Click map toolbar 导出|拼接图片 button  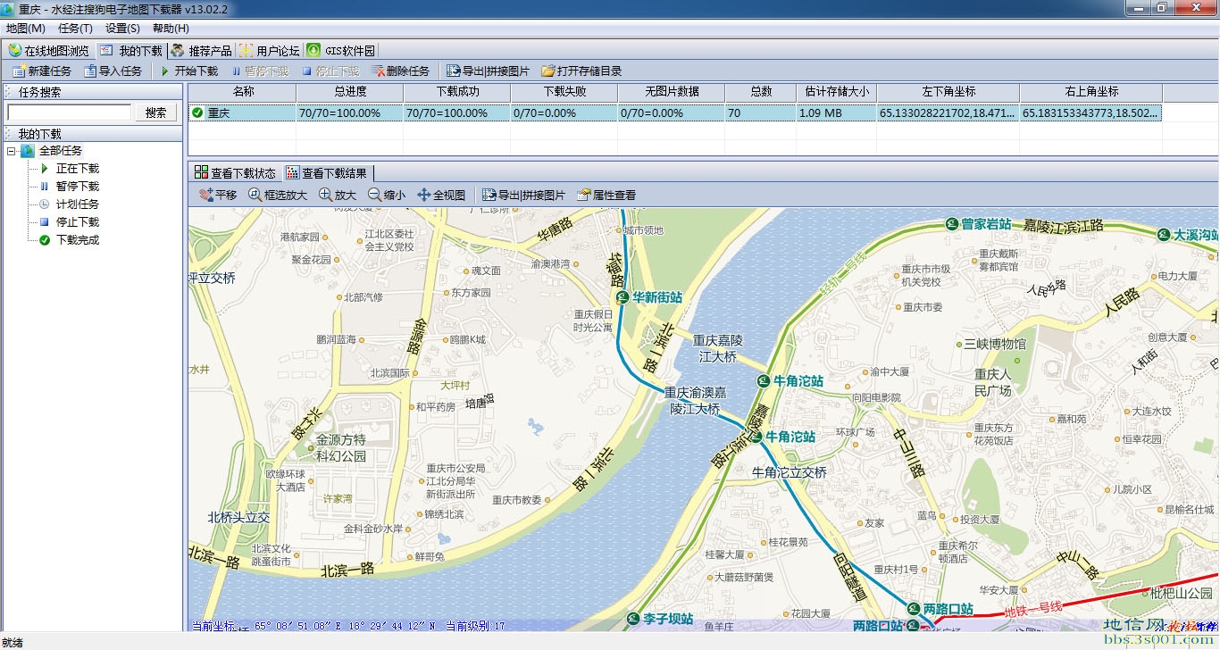tap(523, 195)
